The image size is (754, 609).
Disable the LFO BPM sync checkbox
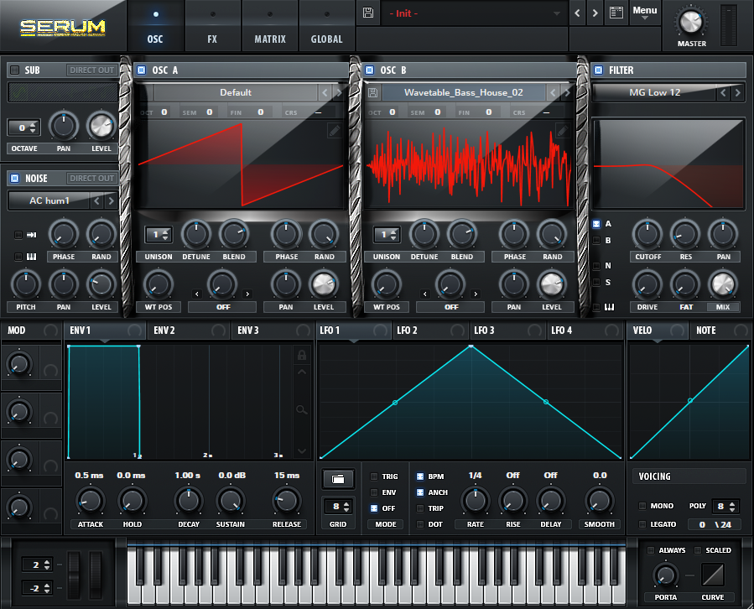tap(420, 476)
